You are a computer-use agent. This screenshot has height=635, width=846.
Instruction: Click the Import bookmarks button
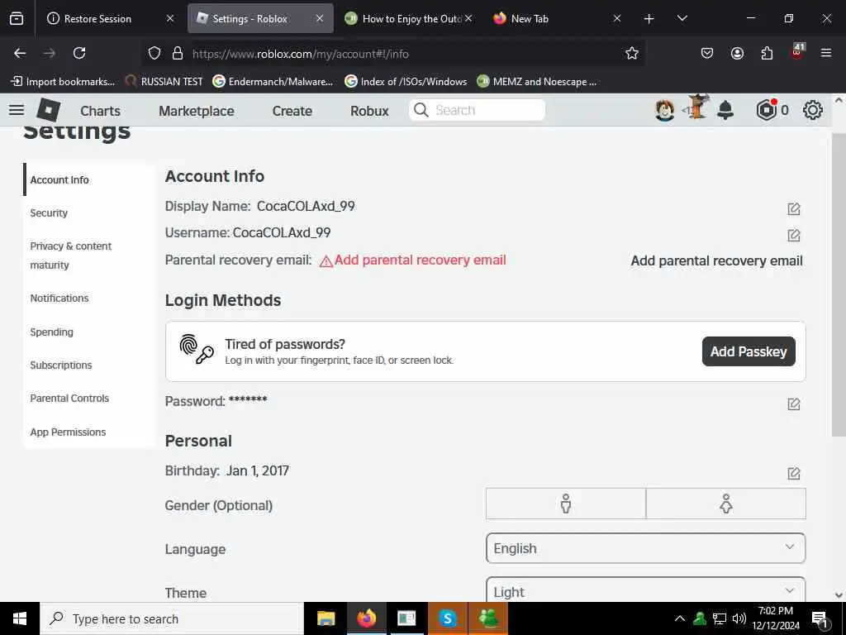click(63, 82)
